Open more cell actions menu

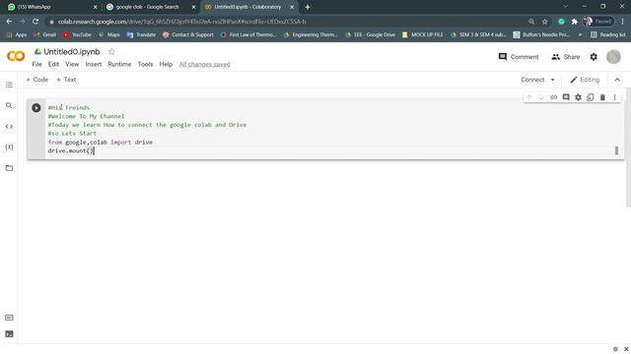pyautogui.click(x=614, y=97)
